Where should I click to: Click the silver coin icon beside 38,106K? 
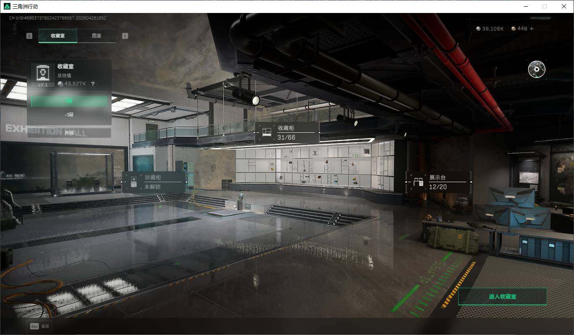click(x=478, y=28)
